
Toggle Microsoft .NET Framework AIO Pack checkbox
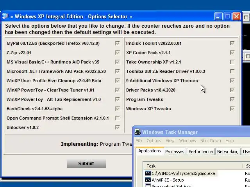(118, 71)
